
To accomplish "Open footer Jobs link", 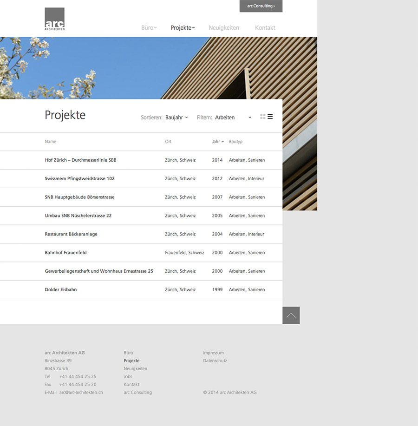I will pyautogui.click(x=128, y=377).
